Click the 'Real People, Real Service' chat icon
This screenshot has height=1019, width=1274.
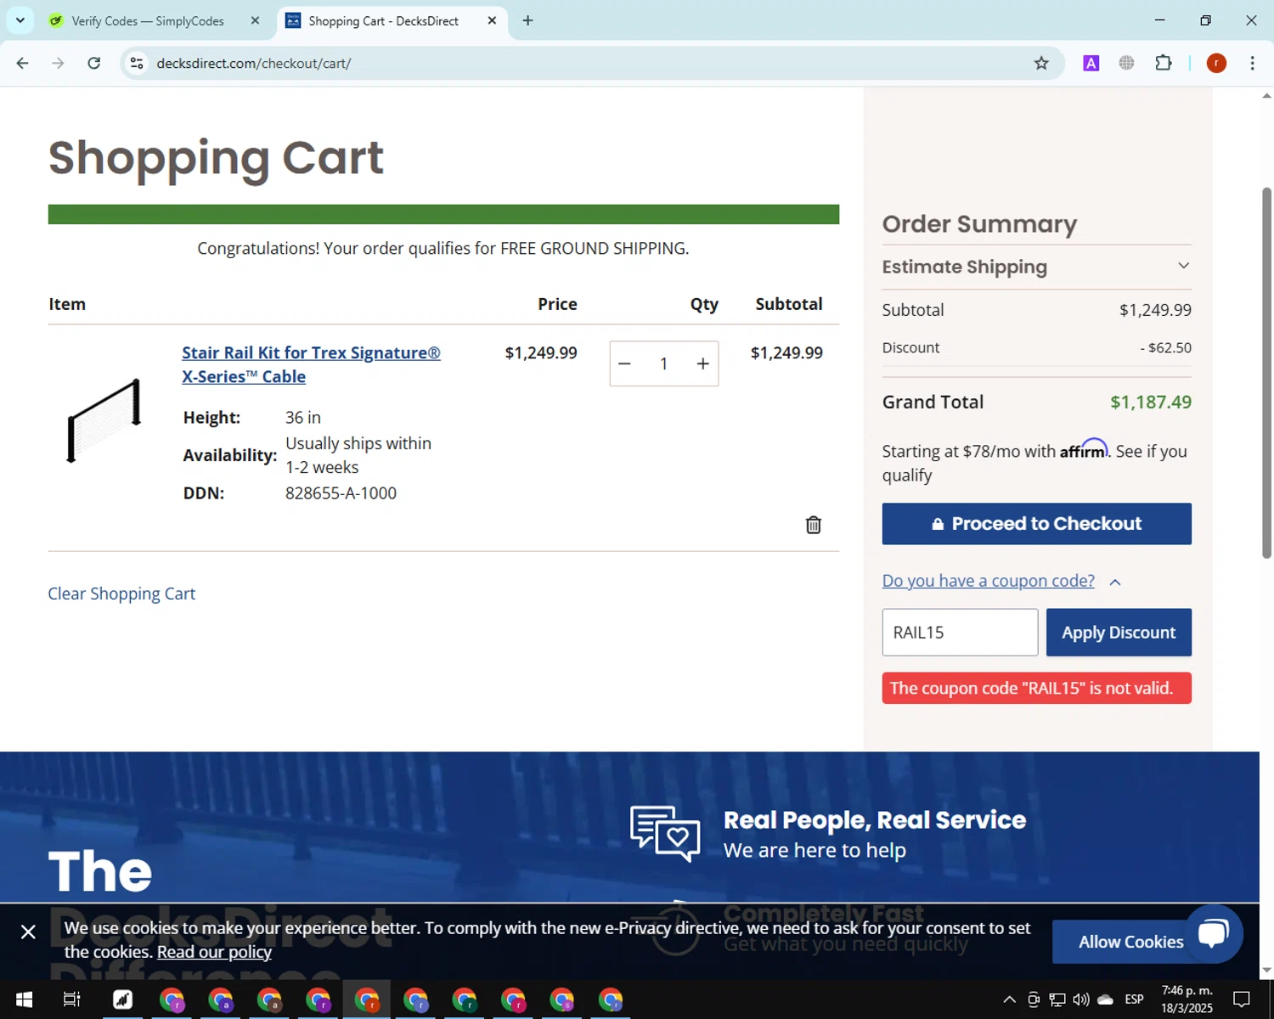[665, 833]
